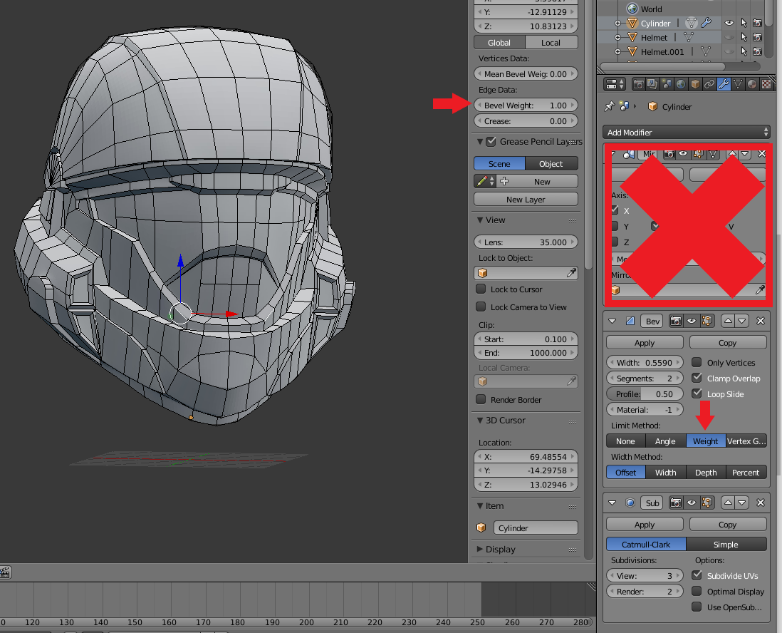Collapse the Subsurf modifier panel

[x=612, y=503]
